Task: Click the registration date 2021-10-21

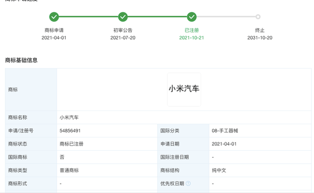Action: [191, 38]
